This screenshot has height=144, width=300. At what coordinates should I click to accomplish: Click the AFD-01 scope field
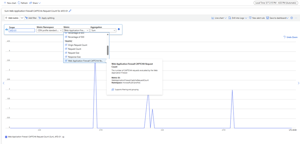click(x=22, y=30)
